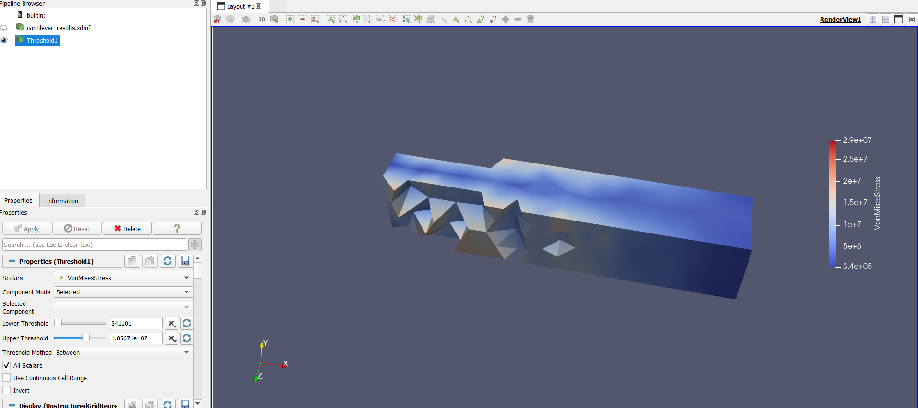The width and height of the screenshot is (918, 408).
Task: Activate Select Cells Through frustum tool
Action: [356, 19]
